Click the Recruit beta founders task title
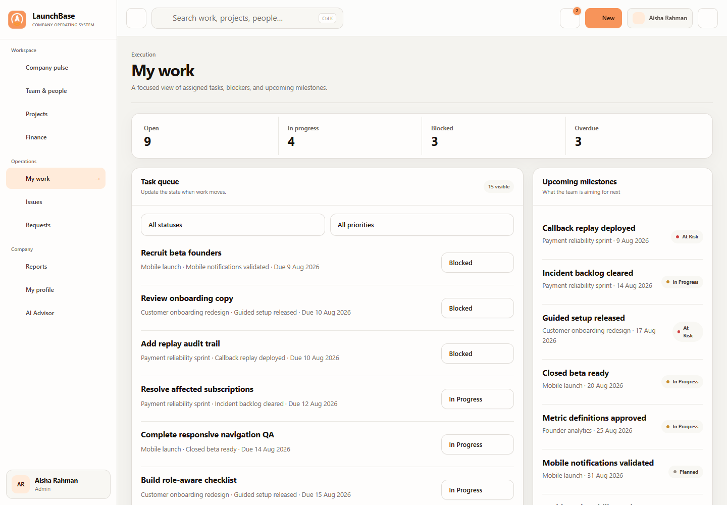 (x=181, y=253)
